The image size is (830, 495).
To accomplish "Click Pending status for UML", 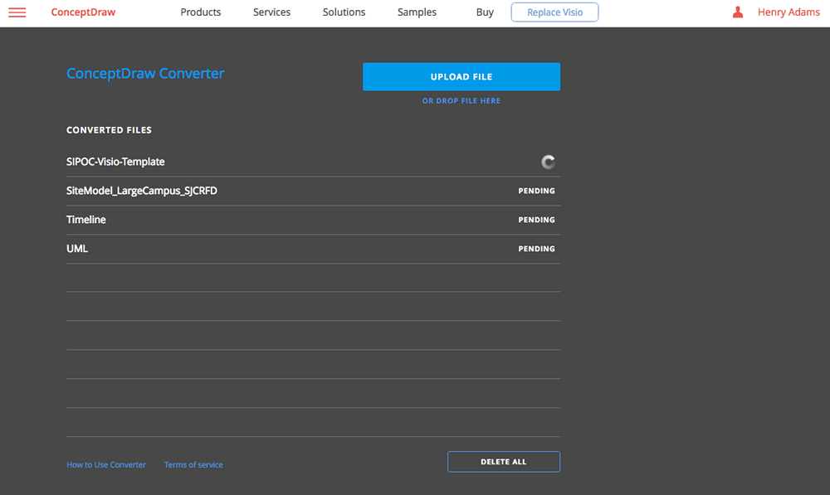I will tap(537, 249).
